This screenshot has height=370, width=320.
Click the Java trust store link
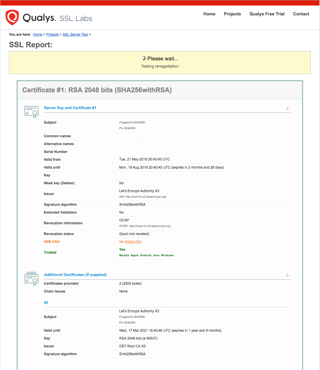[x=156, y=255]
